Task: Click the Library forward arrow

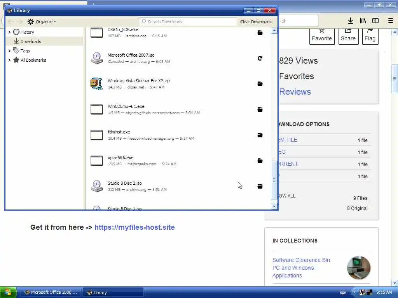Action: 19,22
